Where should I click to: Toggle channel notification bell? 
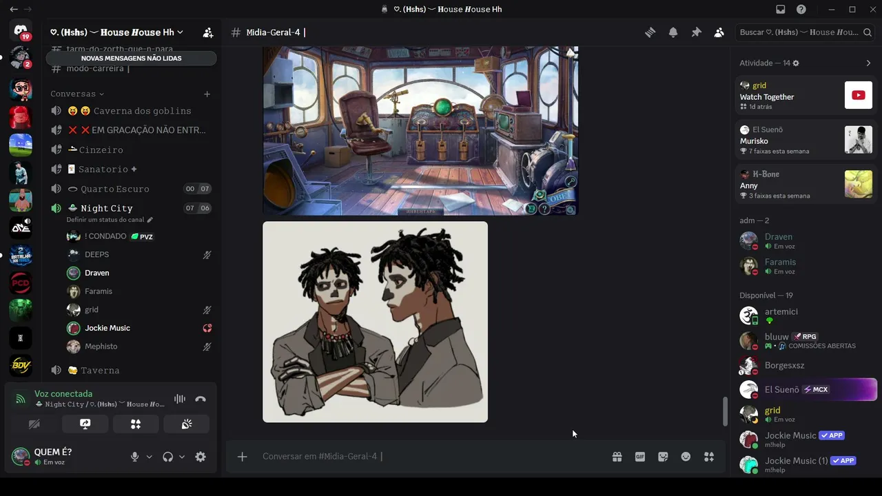(x=673, y=32)
